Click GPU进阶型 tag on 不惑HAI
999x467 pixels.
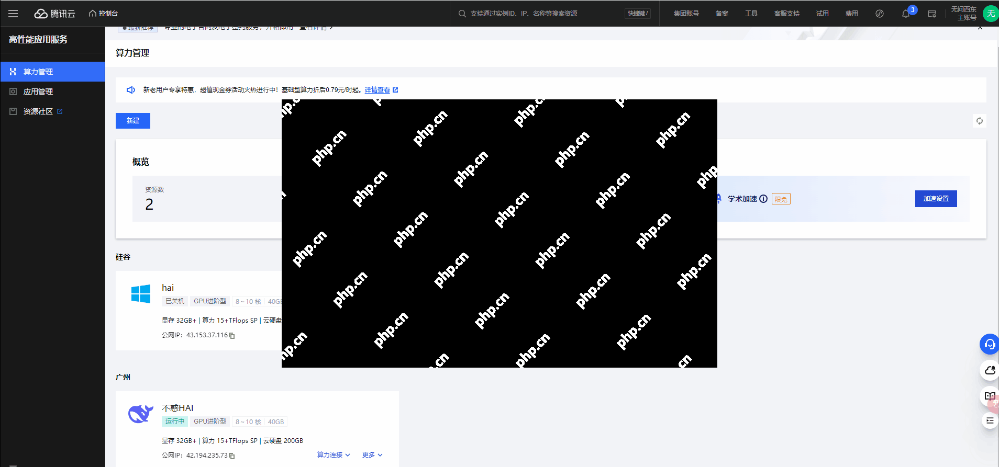coord(210,422)
